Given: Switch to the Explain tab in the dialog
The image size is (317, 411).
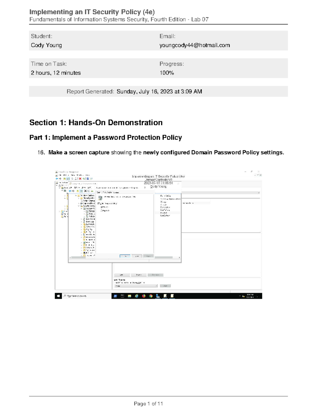Looking at the screenshot, I should (x=116, y=192).
